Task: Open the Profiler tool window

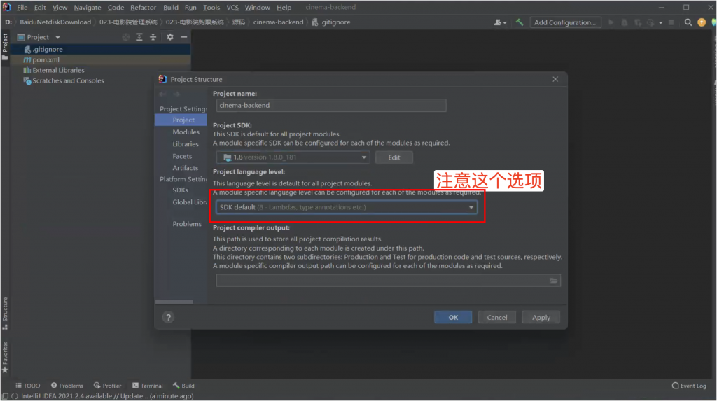Action: click(107, 386)
